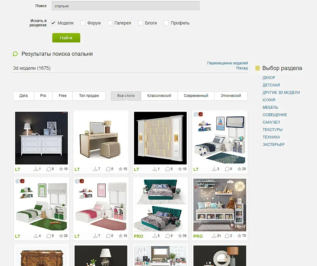Open the kids room with sloth toy thumbnail
This screenshot has width=317, height=266.
tap(220, 205)
